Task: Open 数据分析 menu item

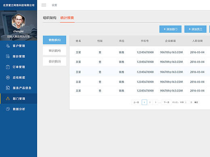Action: [x=19, y=109]
